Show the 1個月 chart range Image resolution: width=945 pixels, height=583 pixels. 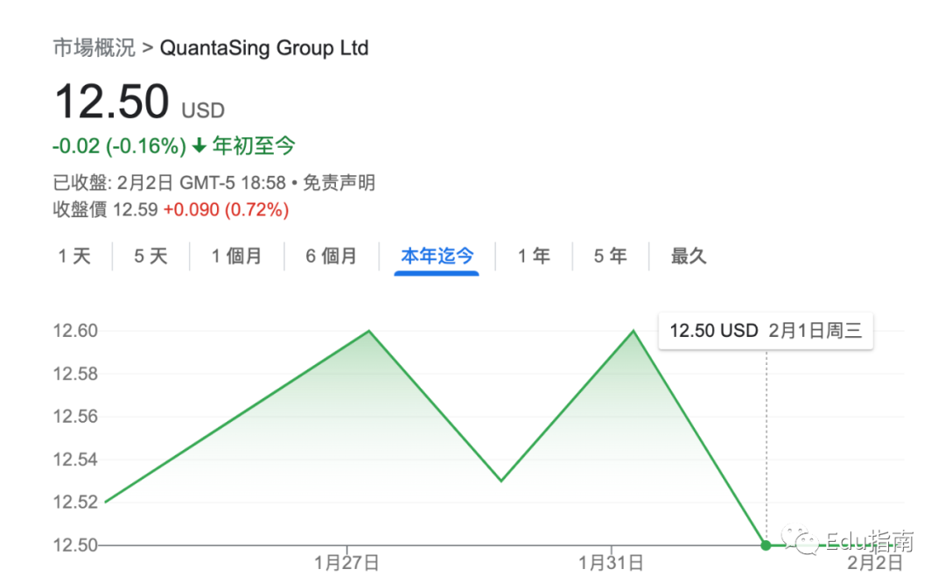(236, 256)
